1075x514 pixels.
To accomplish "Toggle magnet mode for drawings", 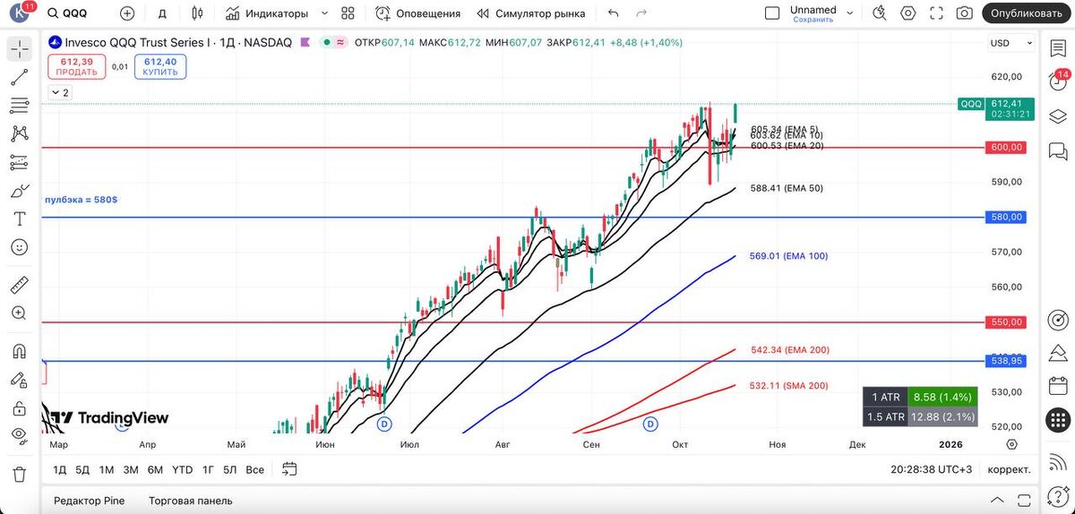I will [20, 351].
